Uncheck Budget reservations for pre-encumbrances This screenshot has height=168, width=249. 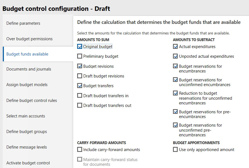(175, 112)
